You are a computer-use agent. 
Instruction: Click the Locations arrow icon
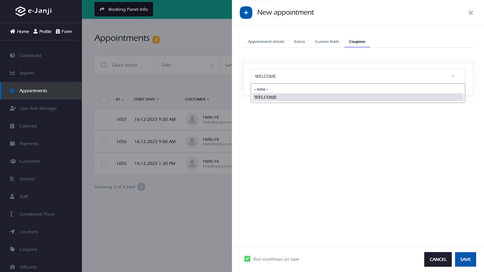click(x=12, y=232)
